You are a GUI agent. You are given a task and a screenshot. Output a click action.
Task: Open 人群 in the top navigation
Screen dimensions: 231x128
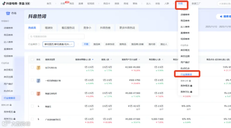[x=167, y=4]
